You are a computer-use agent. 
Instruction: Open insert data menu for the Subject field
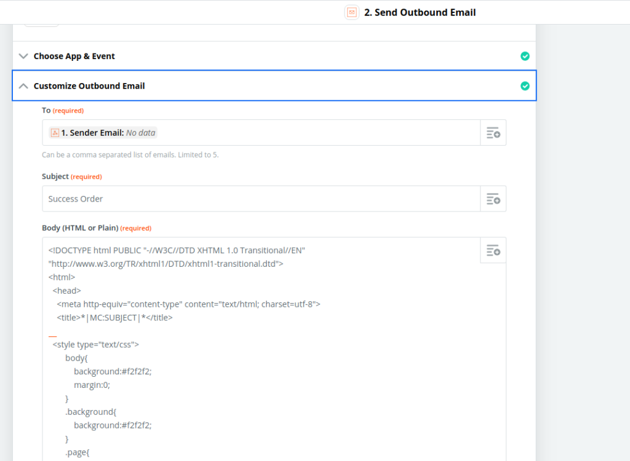493,199
